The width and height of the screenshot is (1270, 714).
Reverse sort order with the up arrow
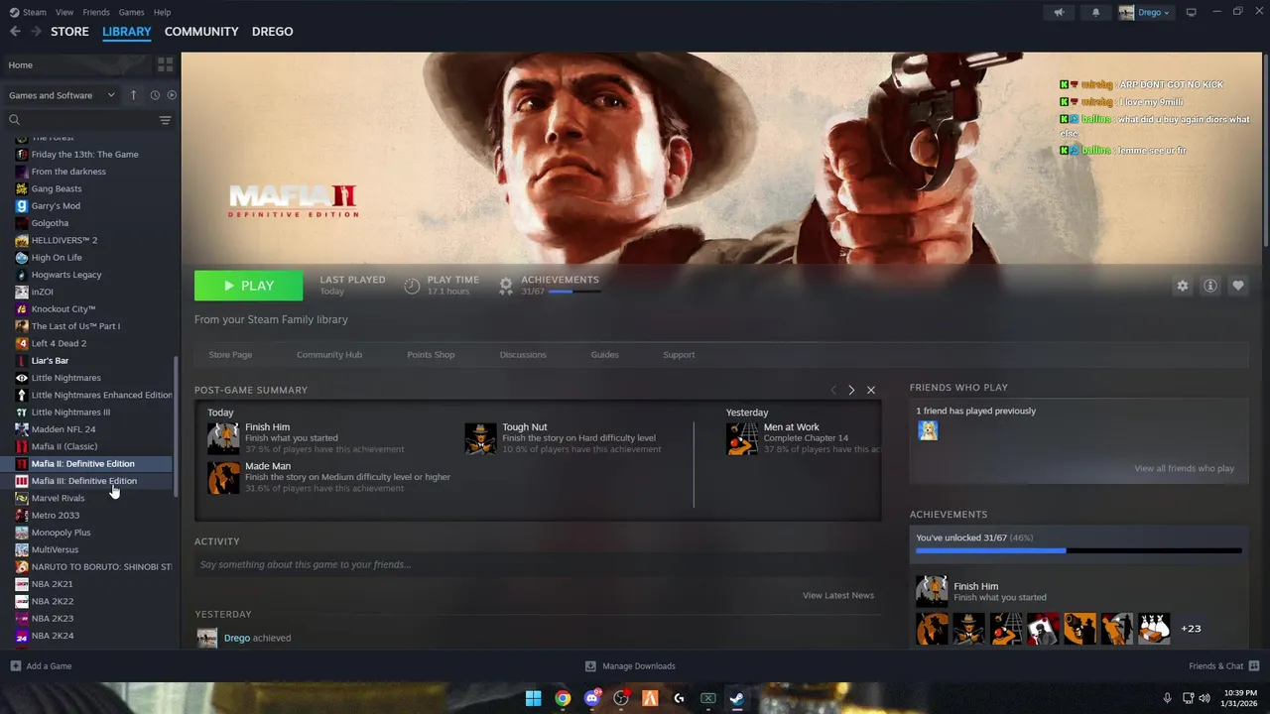(x=133, y=95)
